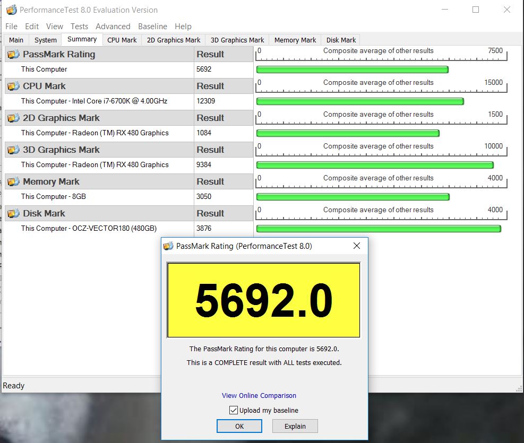The height and width of the screenshot is (443, 524).
Task: Open the Tests menu
Action: coord(79,27)
